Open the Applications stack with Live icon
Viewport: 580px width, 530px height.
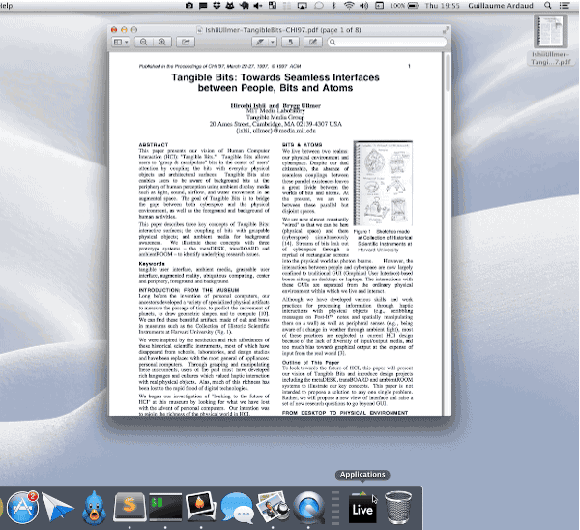(x=362, y=508)
